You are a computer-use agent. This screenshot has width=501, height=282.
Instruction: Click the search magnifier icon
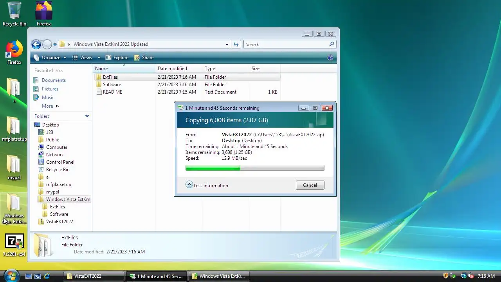point(332,44)
